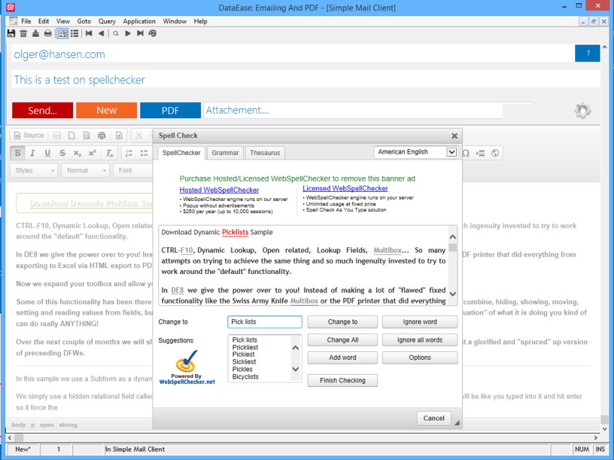Toggle Bold formatting

(x=17, y=153)
